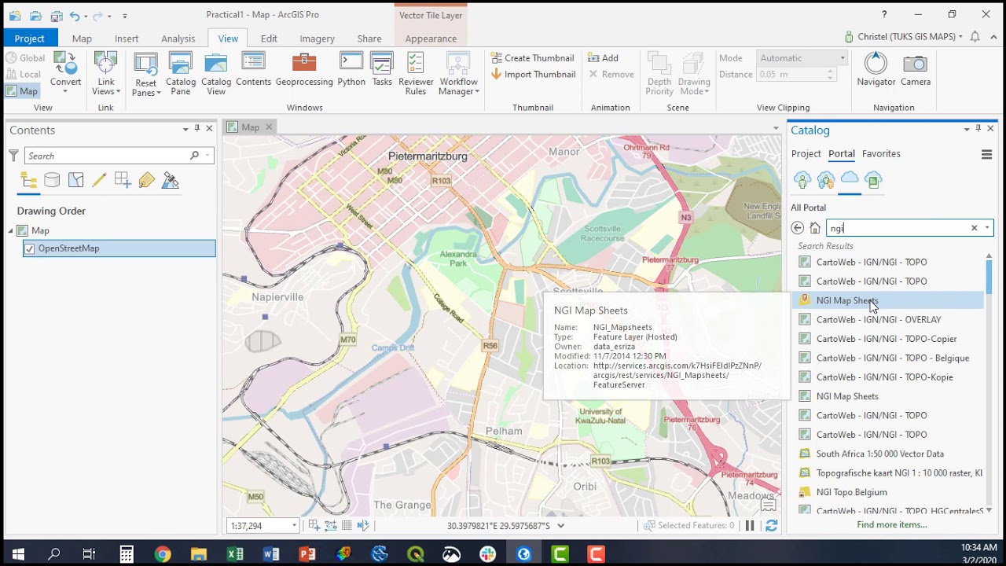Click Import Thumbnail
The width and height of the screenshot is (1006, 566).
click(533, 75)
